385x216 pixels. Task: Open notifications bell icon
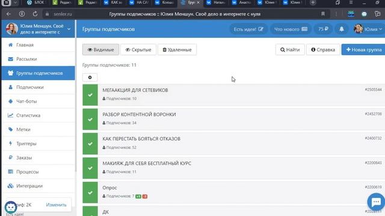(342, 29)
